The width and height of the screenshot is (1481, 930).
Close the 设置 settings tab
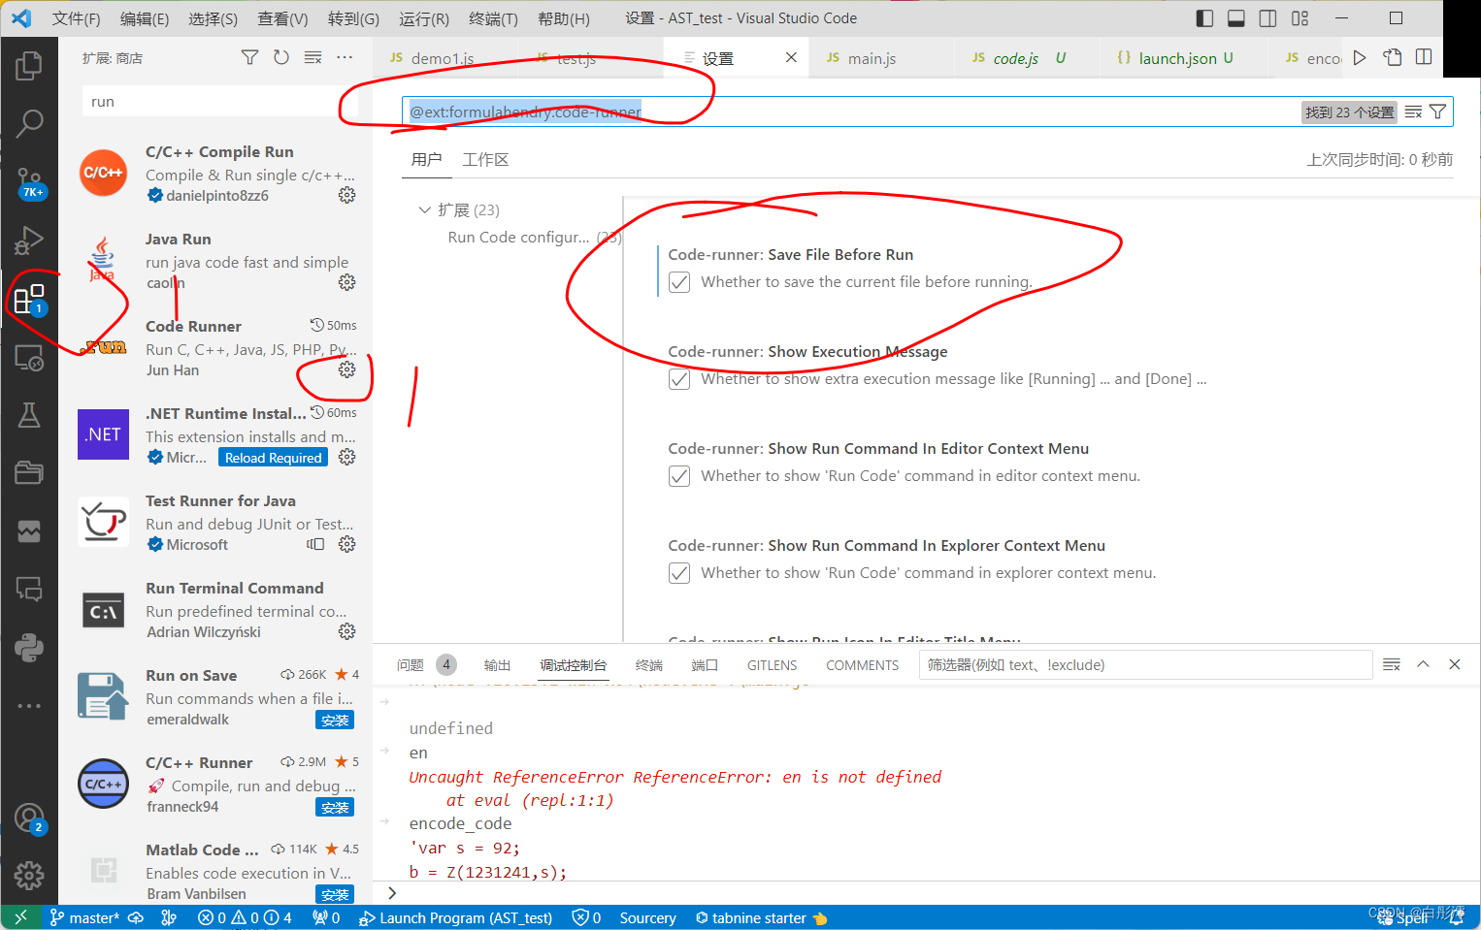click(x=791, y=57)
